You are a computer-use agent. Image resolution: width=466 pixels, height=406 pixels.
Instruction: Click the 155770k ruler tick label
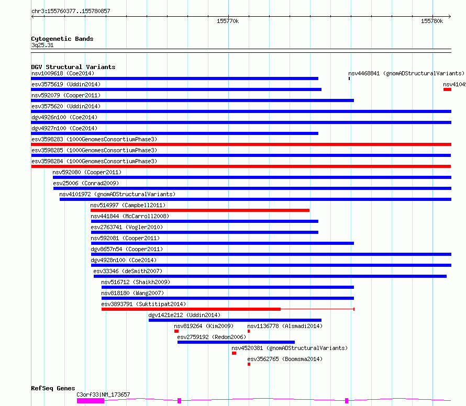pos(228,21)
